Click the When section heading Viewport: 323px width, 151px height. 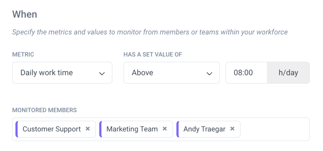[x=25, y=15]
